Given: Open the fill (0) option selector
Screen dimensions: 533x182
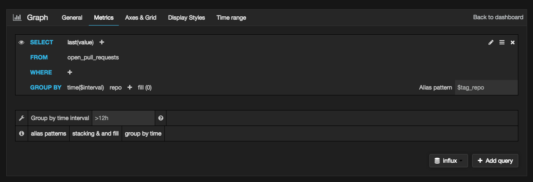Looking at the screenshot, I should [145, 87].
